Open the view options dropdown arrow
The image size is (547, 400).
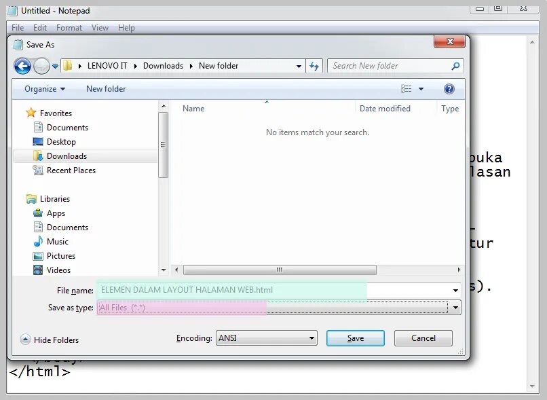pos(421,89)
